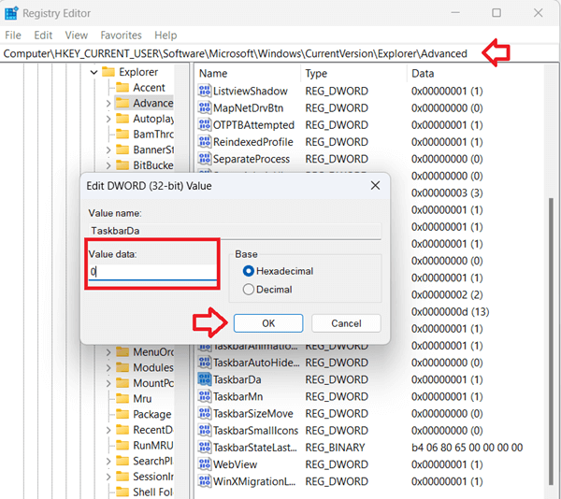Image resolution: width=561 pixels, height=499 pixels.
Task: Click the RunMRU folder icon
Action: coord(122,446)
